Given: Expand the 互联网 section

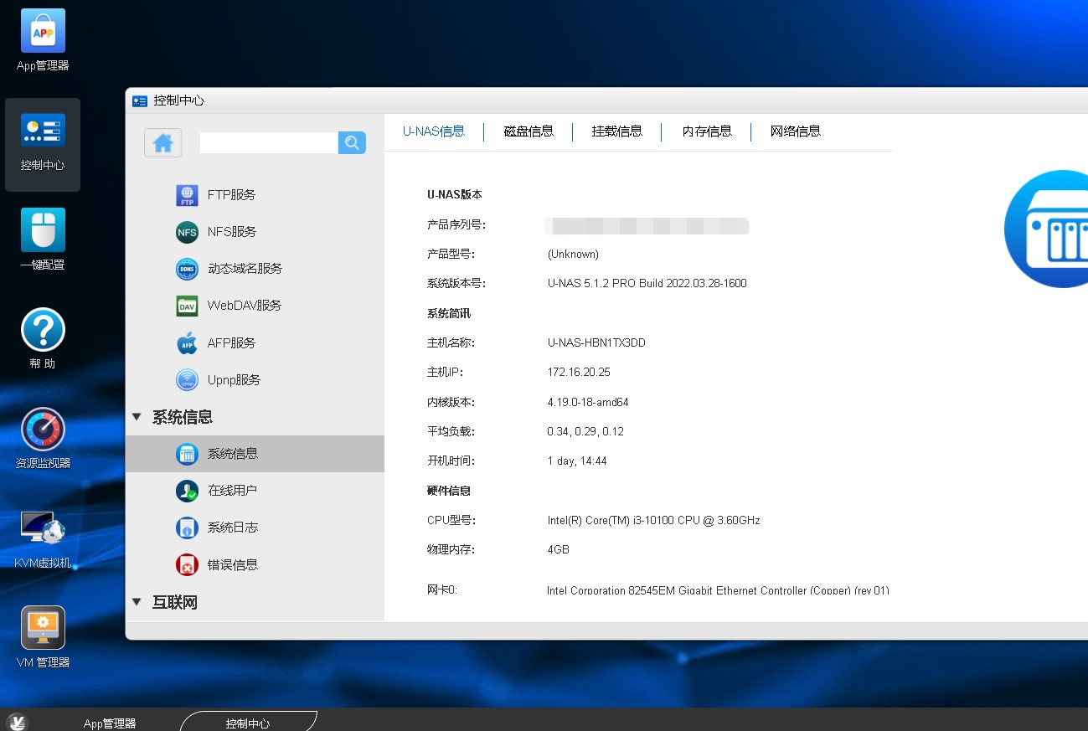Looking at the screenshot, I should coord(137,602).
